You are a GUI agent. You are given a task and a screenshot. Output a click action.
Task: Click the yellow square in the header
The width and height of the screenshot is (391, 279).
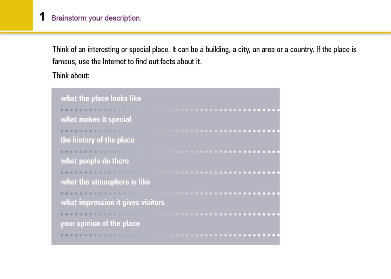pyautogui.click(x=16, y=15)
